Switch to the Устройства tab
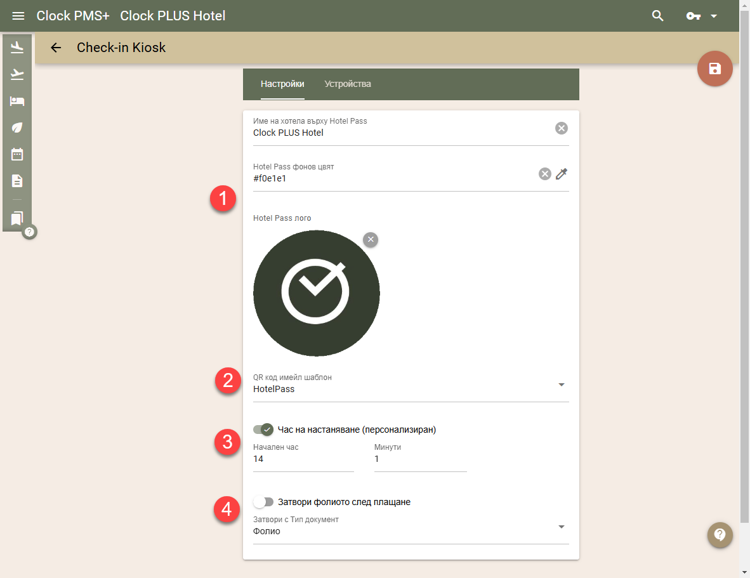This screenshot has width=750, height=578. coord(348,84)
